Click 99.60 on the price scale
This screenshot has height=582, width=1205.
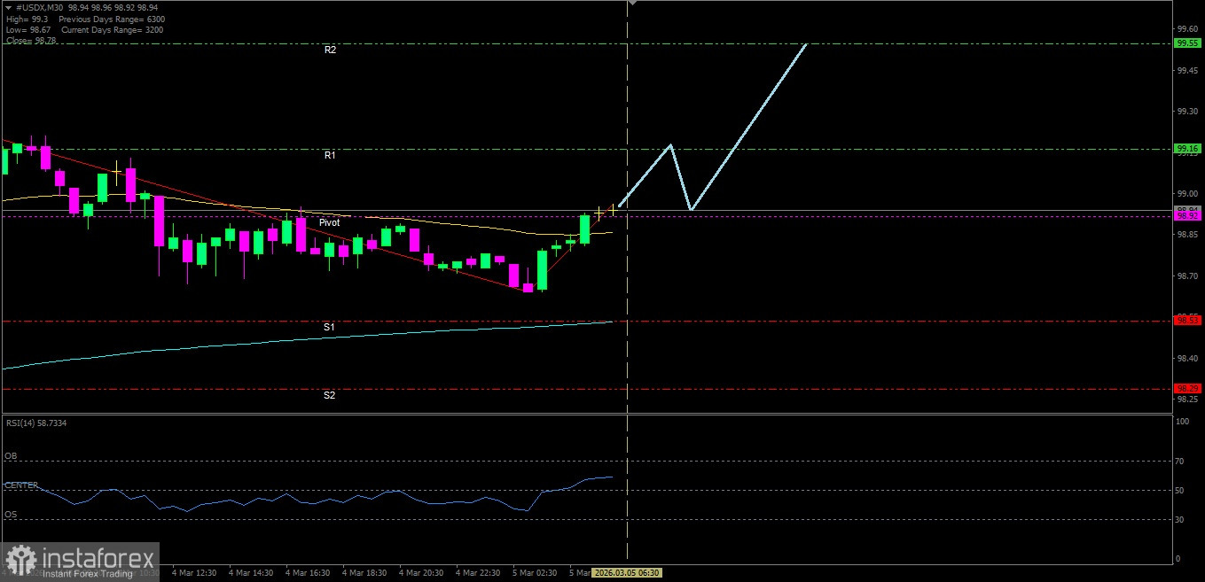coord(1186,28)
